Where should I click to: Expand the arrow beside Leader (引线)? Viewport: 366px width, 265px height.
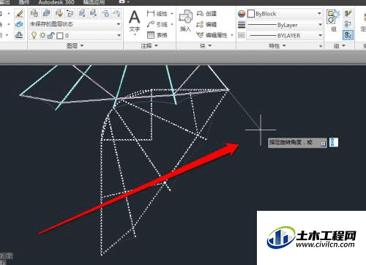172,24
